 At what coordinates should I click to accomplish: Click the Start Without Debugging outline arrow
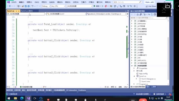pos(103,6)
